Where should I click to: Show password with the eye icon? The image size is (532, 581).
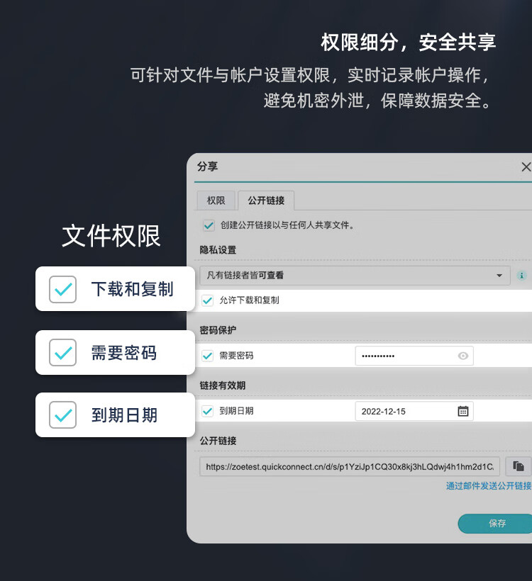463,356
